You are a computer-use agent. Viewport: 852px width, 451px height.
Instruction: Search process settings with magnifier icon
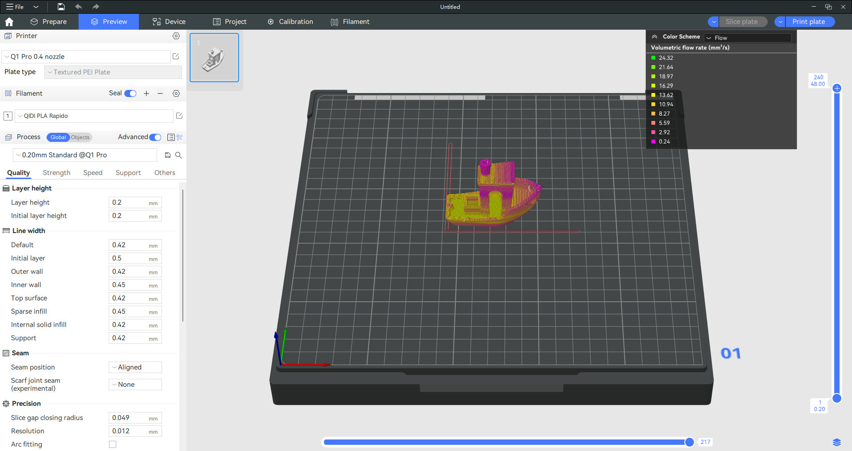click(178, 155)
